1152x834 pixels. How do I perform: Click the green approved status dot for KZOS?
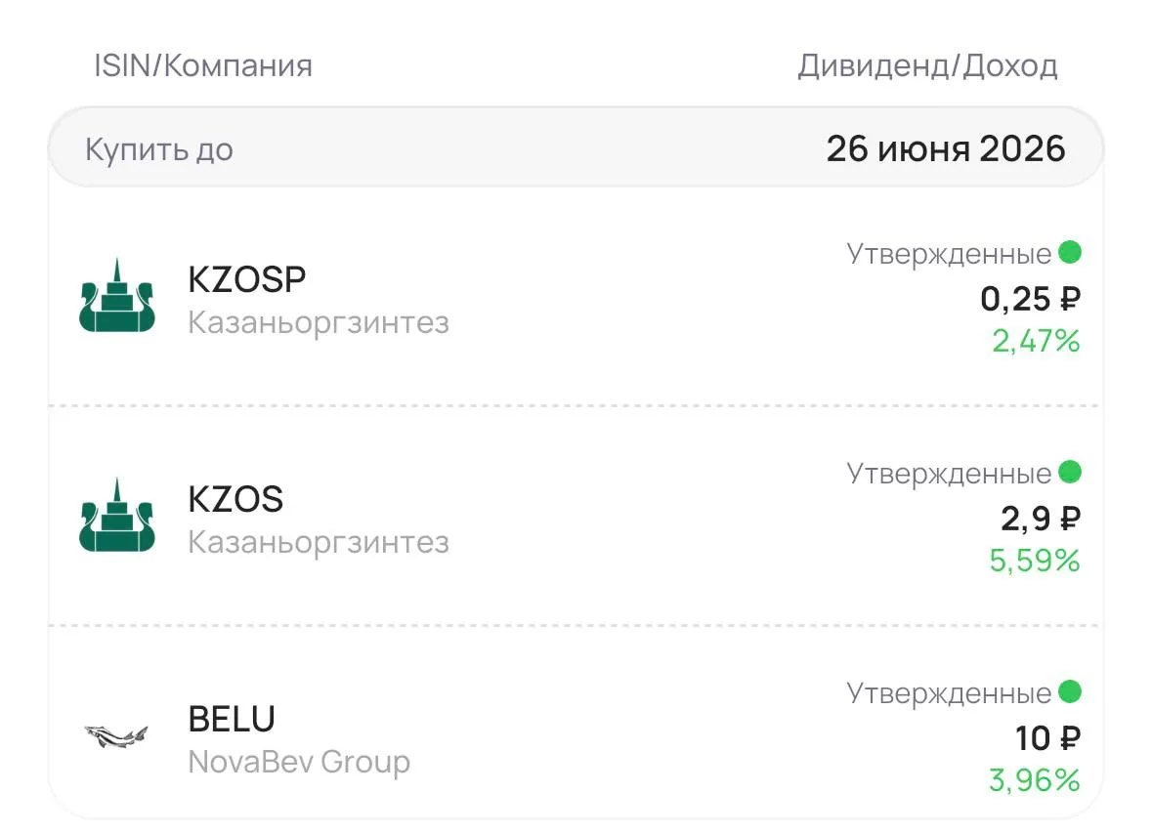click(1070, 472)
